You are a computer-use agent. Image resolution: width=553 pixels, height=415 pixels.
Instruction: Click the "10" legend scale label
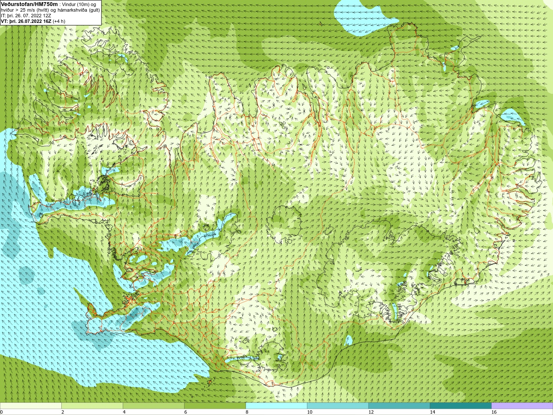pos(309,412)
